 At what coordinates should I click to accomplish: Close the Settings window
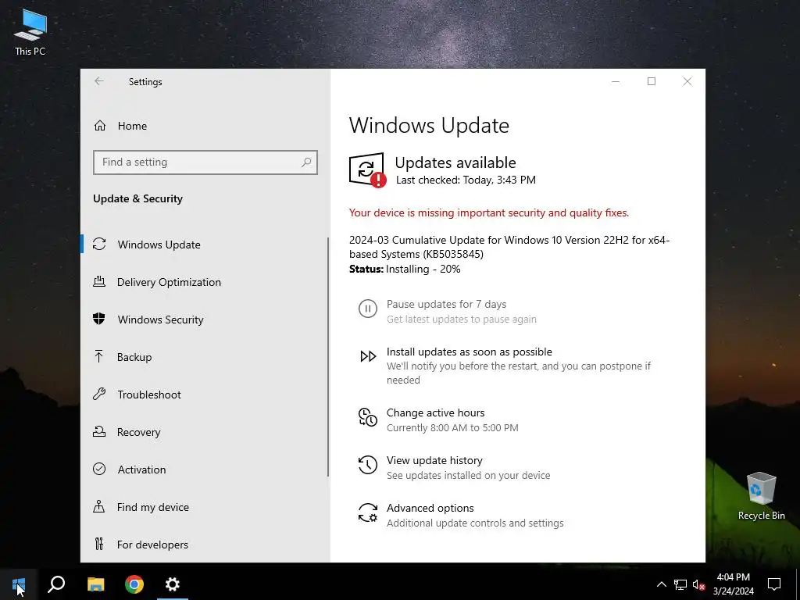click(x=687, y=81)
